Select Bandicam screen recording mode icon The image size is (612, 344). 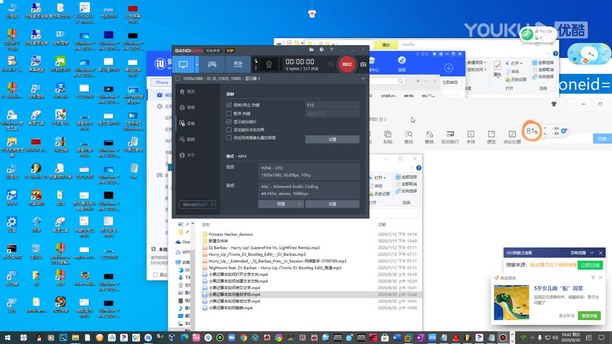(x=183, y=64)
